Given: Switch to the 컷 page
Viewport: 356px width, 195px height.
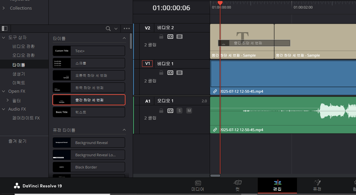Looking at the screenshot, I should click(x=238, y=186).
